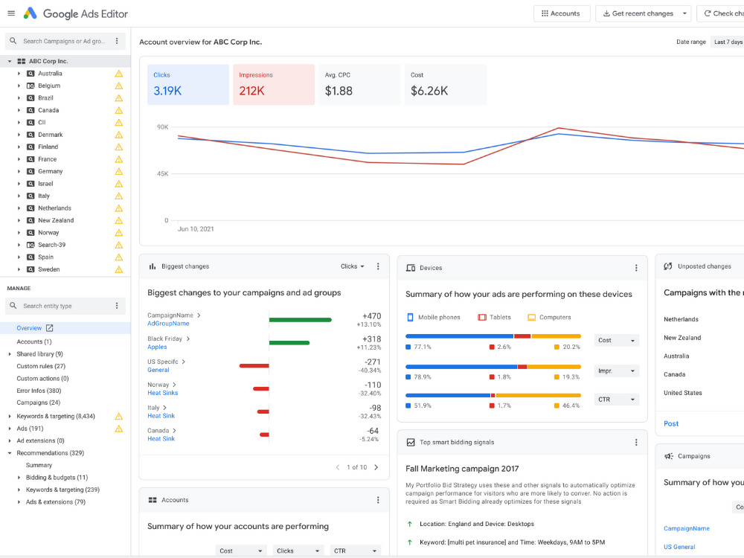Click the warning icon next to Australia
744x558 pixels.
(x=118, y=74)
